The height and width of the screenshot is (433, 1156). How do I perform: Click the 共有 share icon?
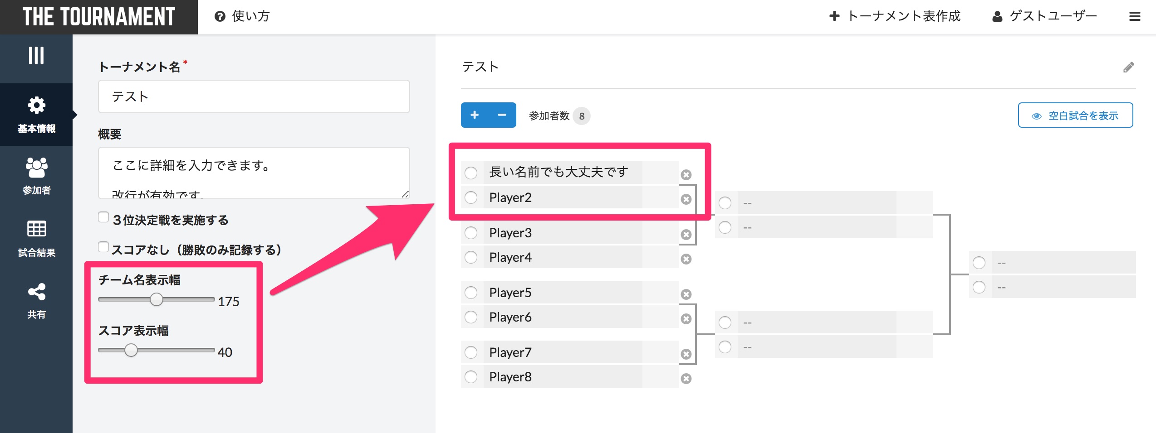point(36,298)
